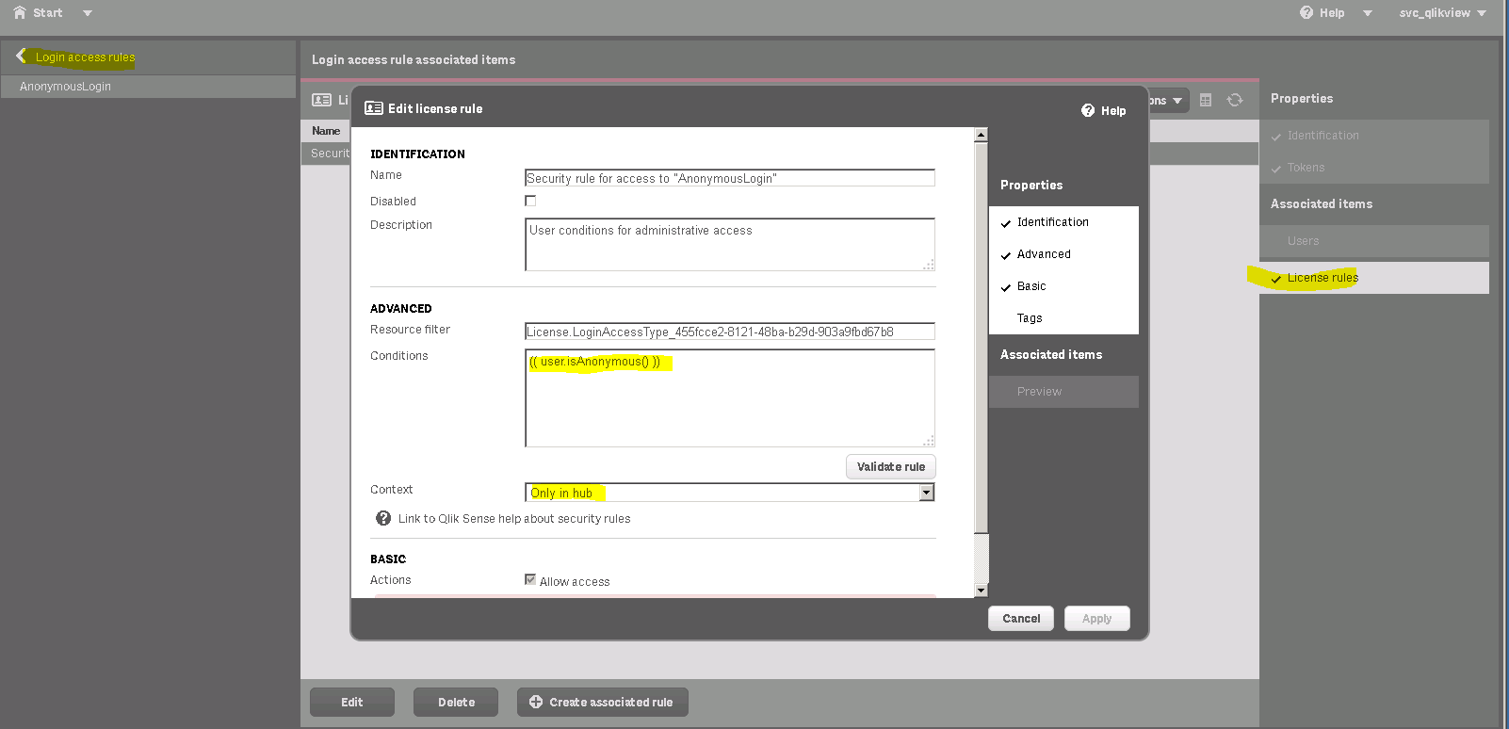Toggle Tokens in right Properties panel
The image size is (1509, 729).
click(1374, 168)
